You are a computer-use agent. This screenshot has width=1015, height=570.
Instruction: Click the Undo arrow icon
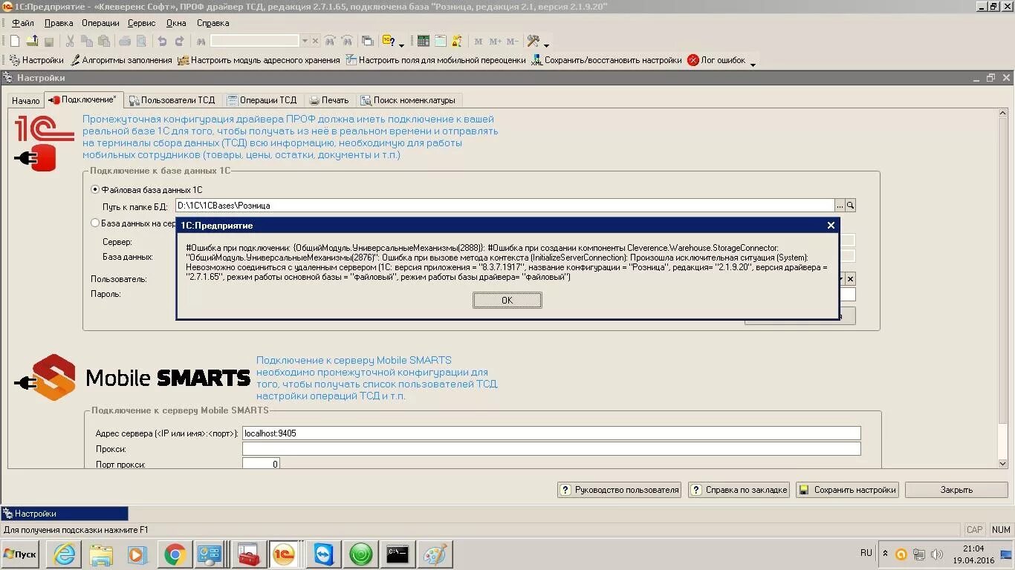pos(161,41)
